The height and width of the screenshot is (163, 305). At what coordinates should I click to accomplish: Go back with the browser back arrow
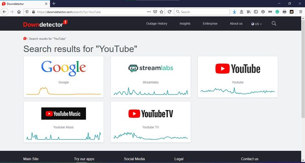click(x=5, y=12)
